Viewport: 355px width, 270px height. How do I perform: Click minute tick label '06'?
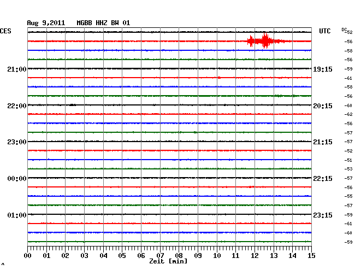[x=141, y=256]
